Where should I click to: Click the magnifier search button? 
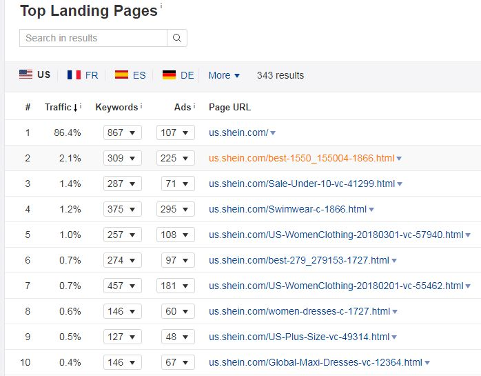(177, 38)
